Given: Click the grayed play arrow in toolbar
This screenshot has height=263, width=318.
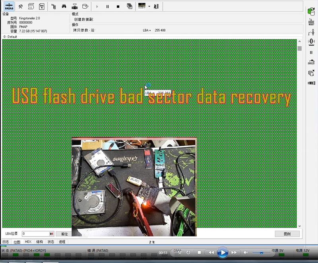Looking at the screenshot, I should (x=97, y=7).
